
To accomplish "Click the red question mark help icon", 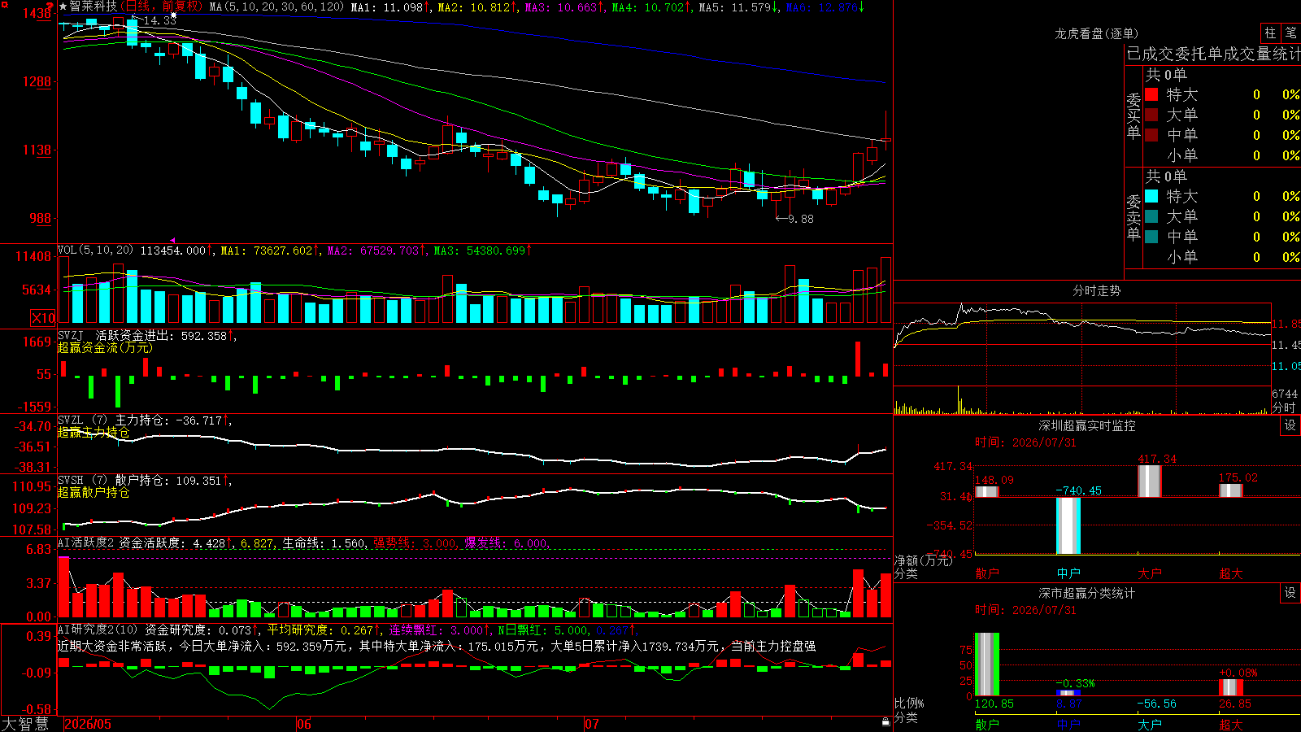I will click(x=50, y=7).
